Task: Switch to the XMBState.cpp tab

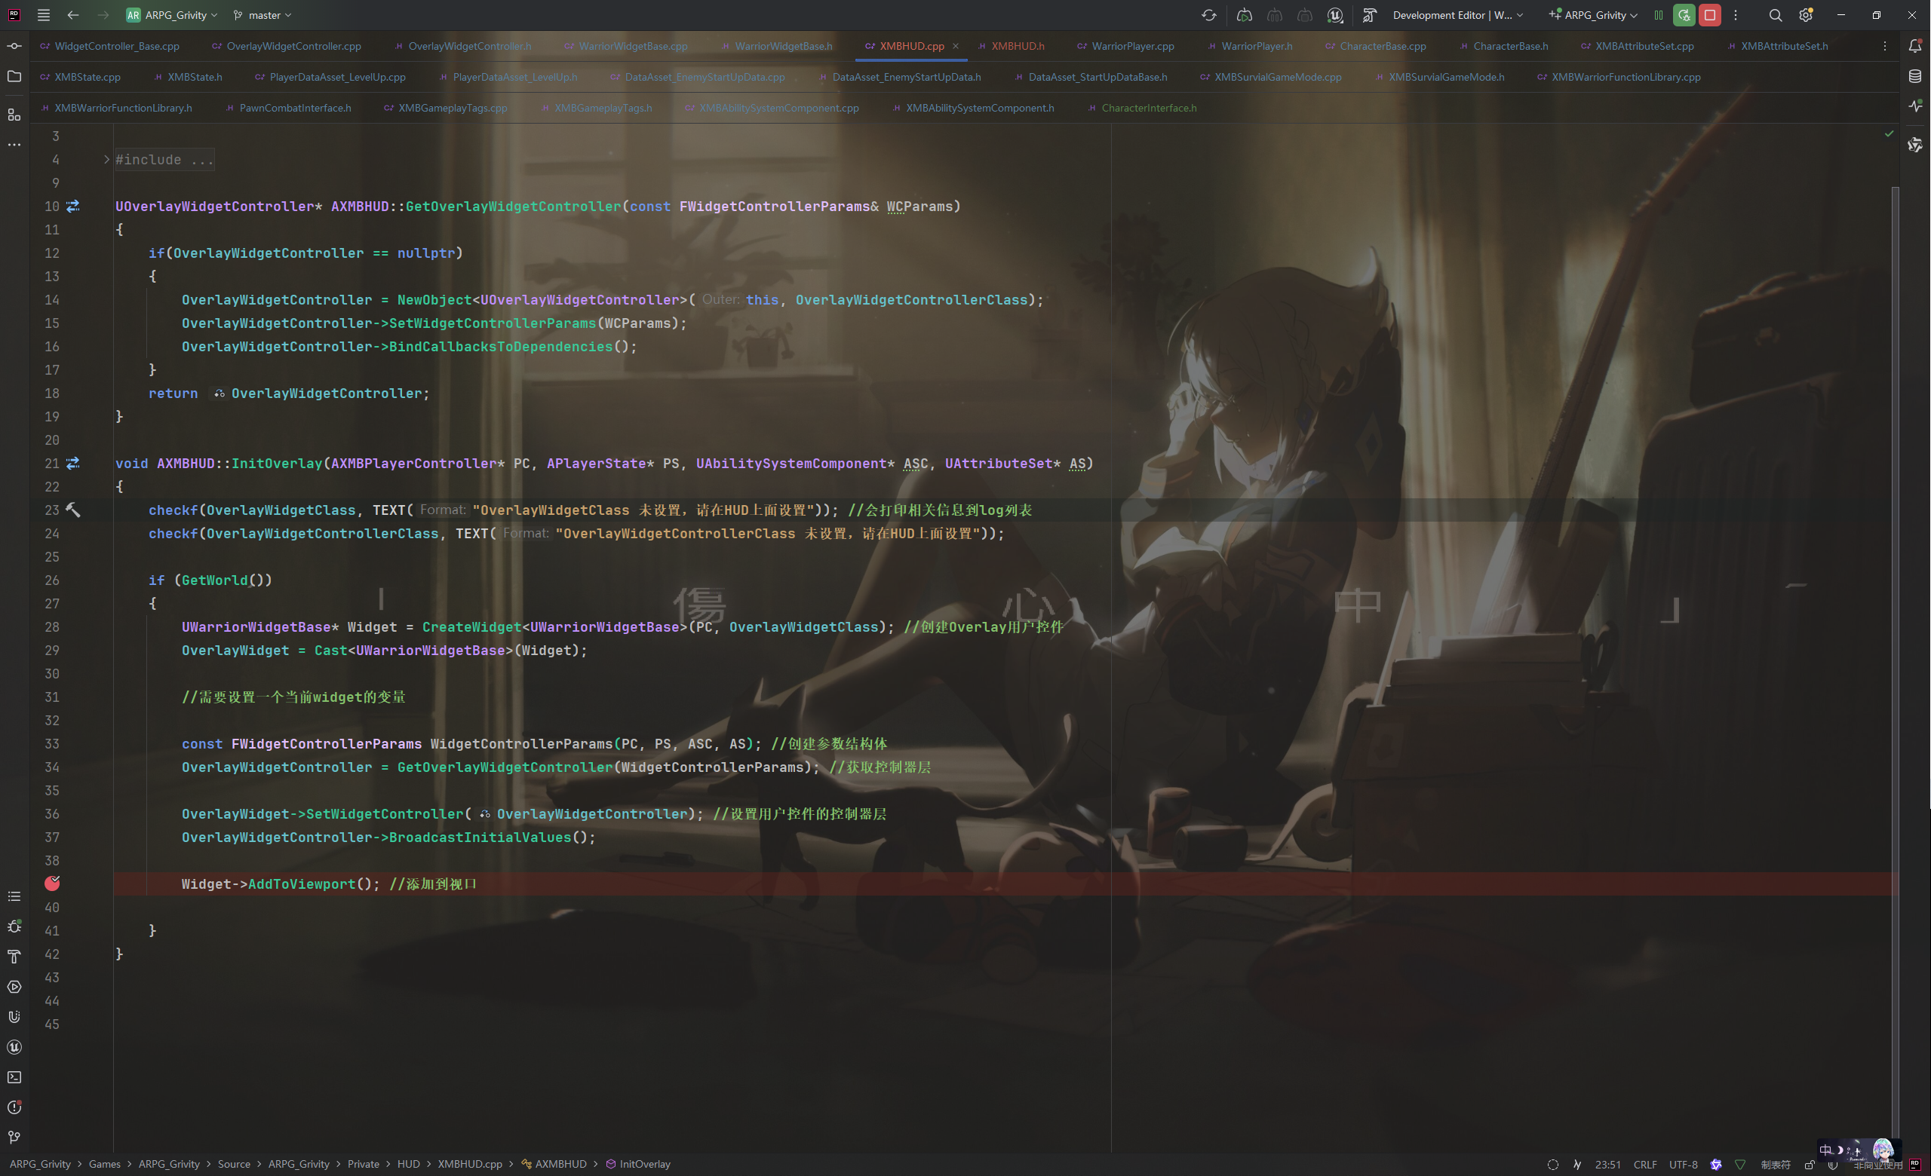Action: coord(80,77)
